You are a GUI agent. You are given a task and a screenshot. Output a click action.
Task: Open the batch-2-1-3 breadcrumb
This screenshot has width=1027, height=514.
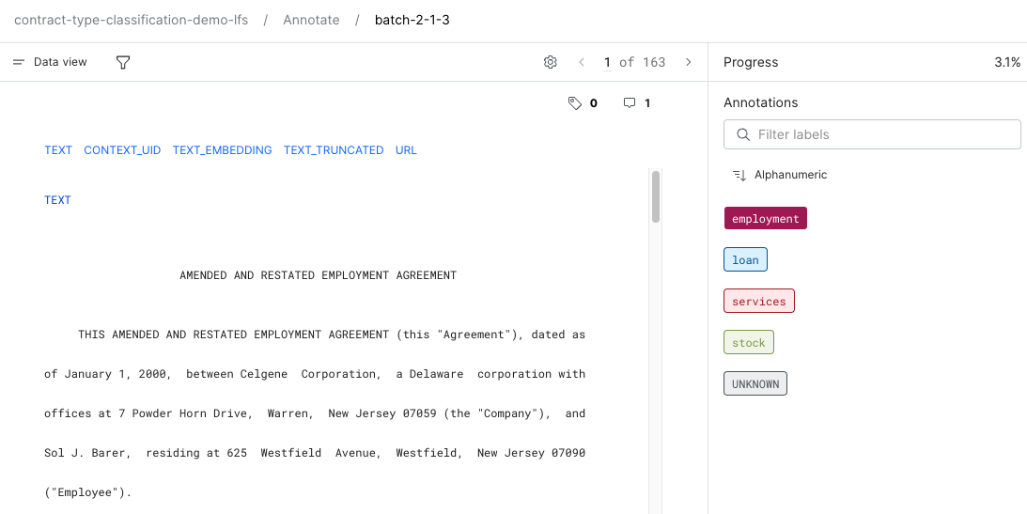(x=412, y=20)
